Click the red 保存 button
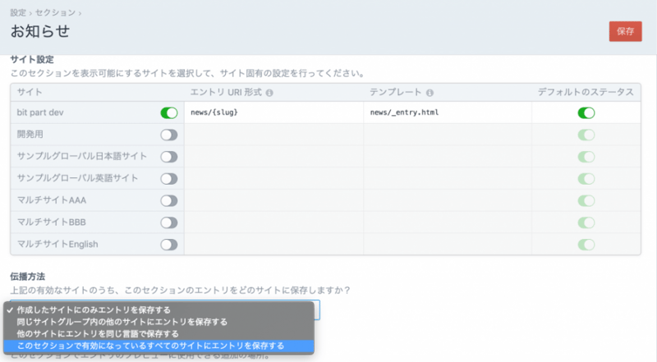657x362 pixels. click(625, 30)
